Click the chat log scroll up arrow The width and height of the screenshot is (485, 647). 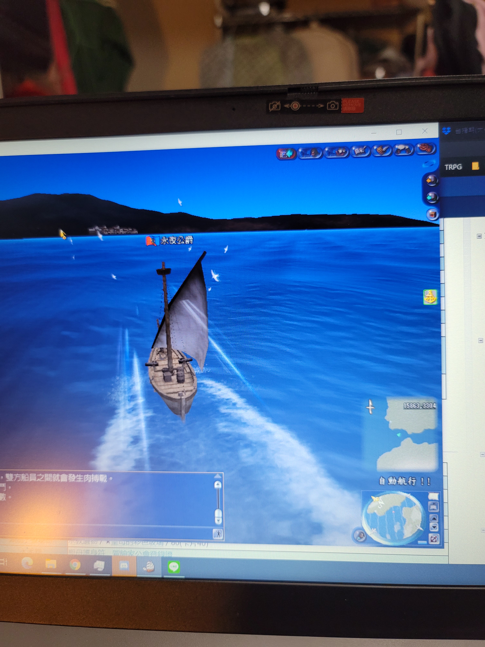(x=218, y=485)
